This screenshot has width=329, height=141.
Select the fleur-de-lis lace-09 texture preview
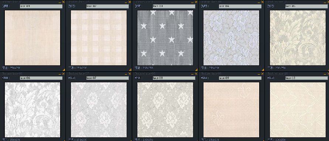[x=232, y=110]
